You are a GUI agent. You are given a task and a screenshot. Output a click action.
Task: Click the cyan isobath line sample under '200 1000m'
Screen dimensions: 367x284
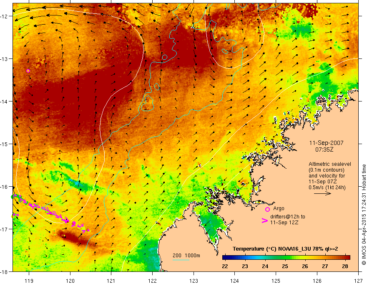[181, 260]
